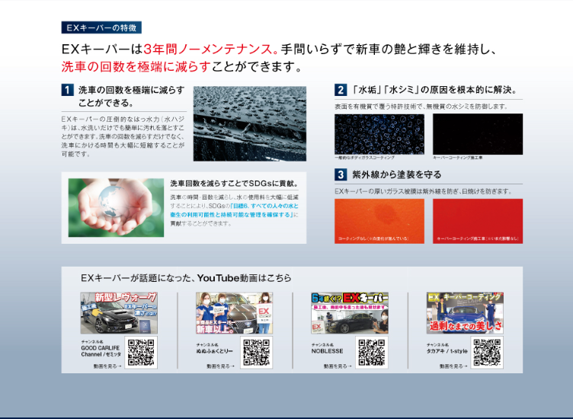Click 動画を見る link under ぬぬふぁくとりー
The image size is (573, 419).
220,366
